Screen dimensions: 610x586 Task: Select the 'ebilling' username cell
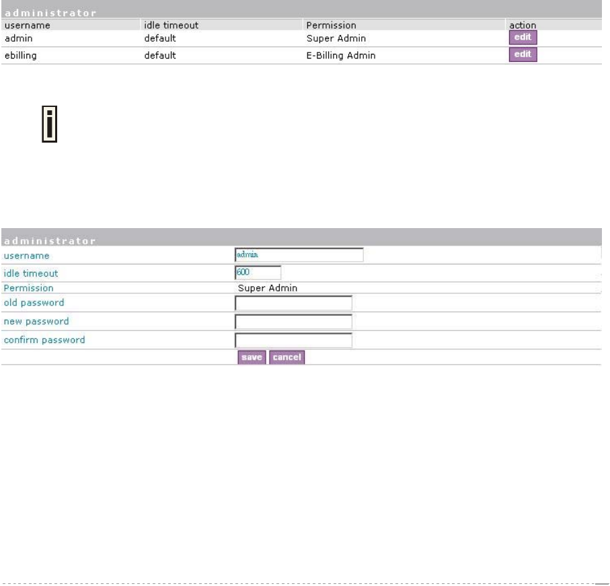tap(21, 56)
